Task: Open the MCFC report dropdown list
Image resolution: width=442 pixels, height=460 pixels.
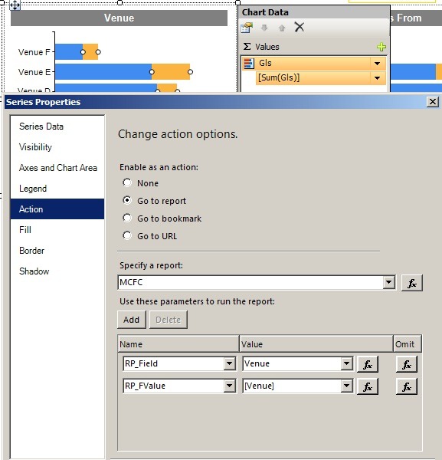Action: (388, 282)
